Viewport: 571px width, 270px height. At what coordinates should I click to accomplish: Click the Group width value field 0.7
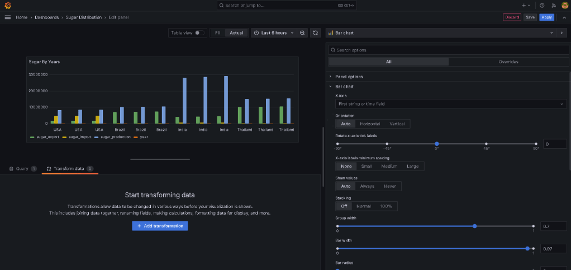pyautogui.click(x=554, y=226)
